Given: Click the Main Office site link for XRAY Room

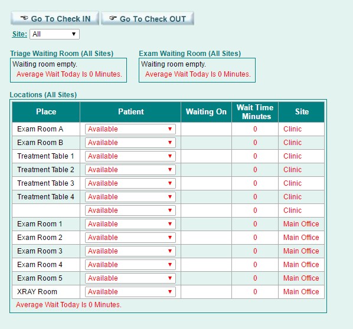Looking at the screenshot, I should [x=301, y=292].
